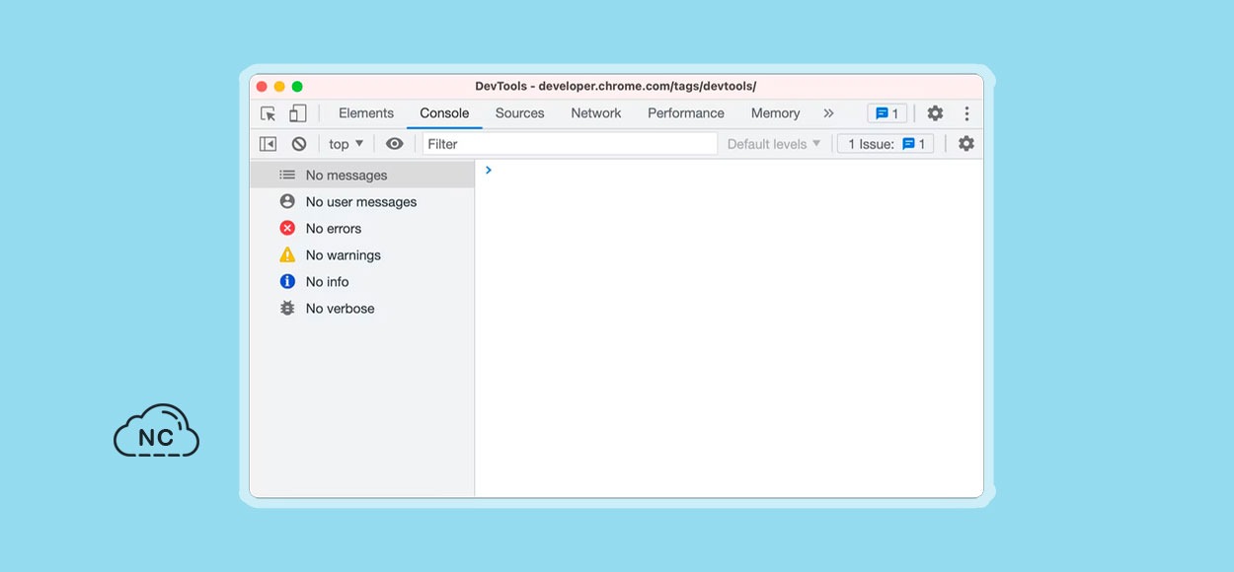Screen dimensions: 1234x572
Task: Click the NC cloud logo
Action: click(156, 431)
